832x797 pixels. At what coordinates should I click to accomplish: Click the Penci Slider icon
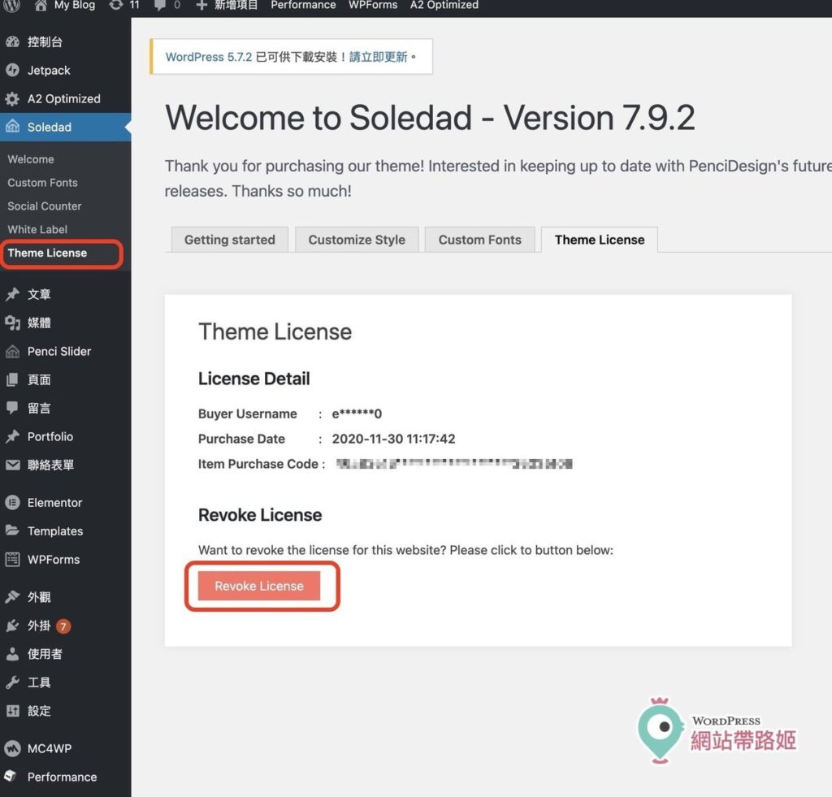click(12, 351)
